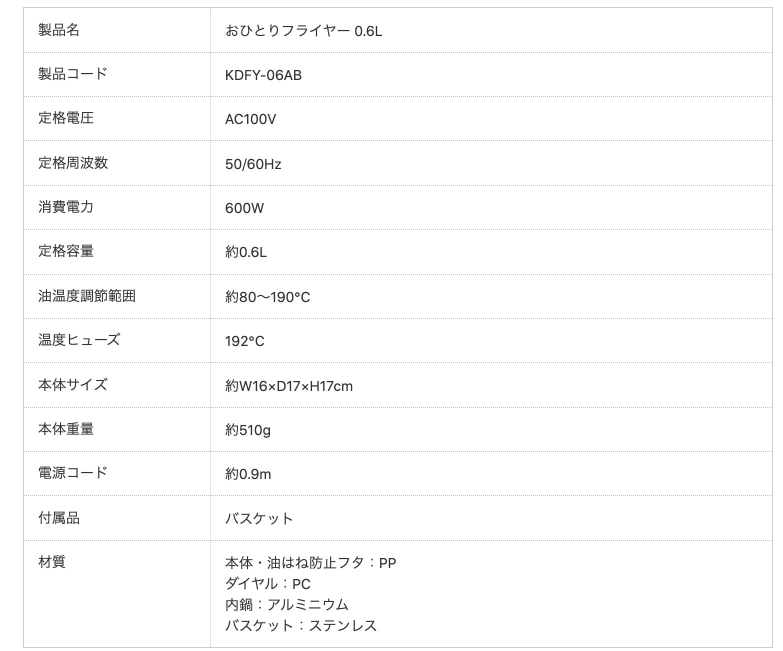Image resolution: width=783 pixels, height=651 pixels.
Task: Select the 192°C thermal fuse value
Action: [244, 341]
